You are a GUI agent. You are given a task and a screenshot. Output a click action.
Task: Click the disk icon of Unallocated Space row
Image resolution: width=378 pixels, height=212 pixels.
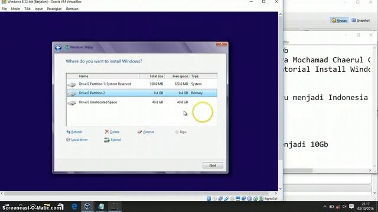coord(72,103)
